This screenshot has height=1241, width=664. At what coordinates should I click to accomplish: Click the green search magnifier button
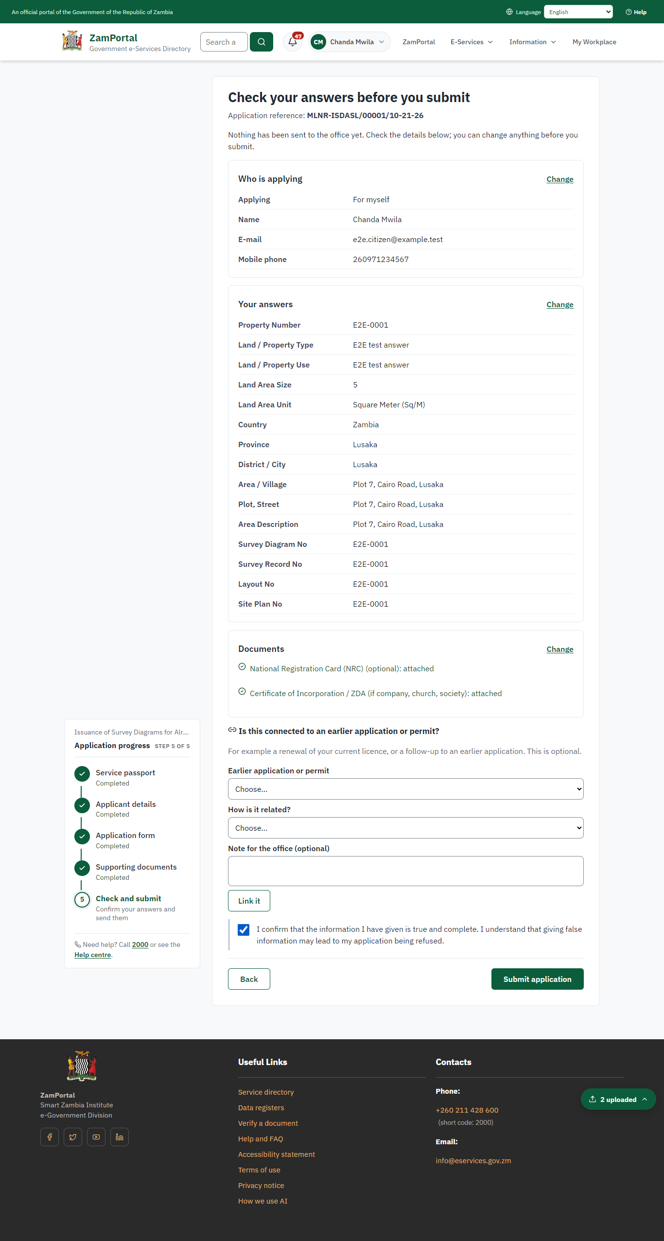tap(262, 42)
